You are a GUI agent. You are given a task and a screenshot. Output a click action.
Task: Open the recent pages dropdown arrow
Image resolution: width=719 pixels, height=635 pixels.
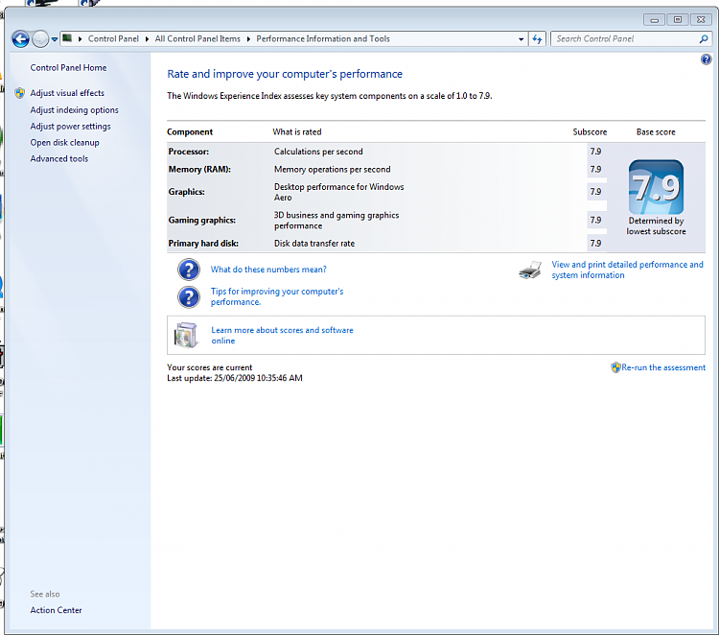[55, 39]
